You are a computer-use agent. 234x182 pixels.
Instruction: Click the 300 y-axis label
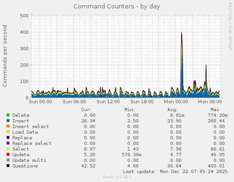24,49
